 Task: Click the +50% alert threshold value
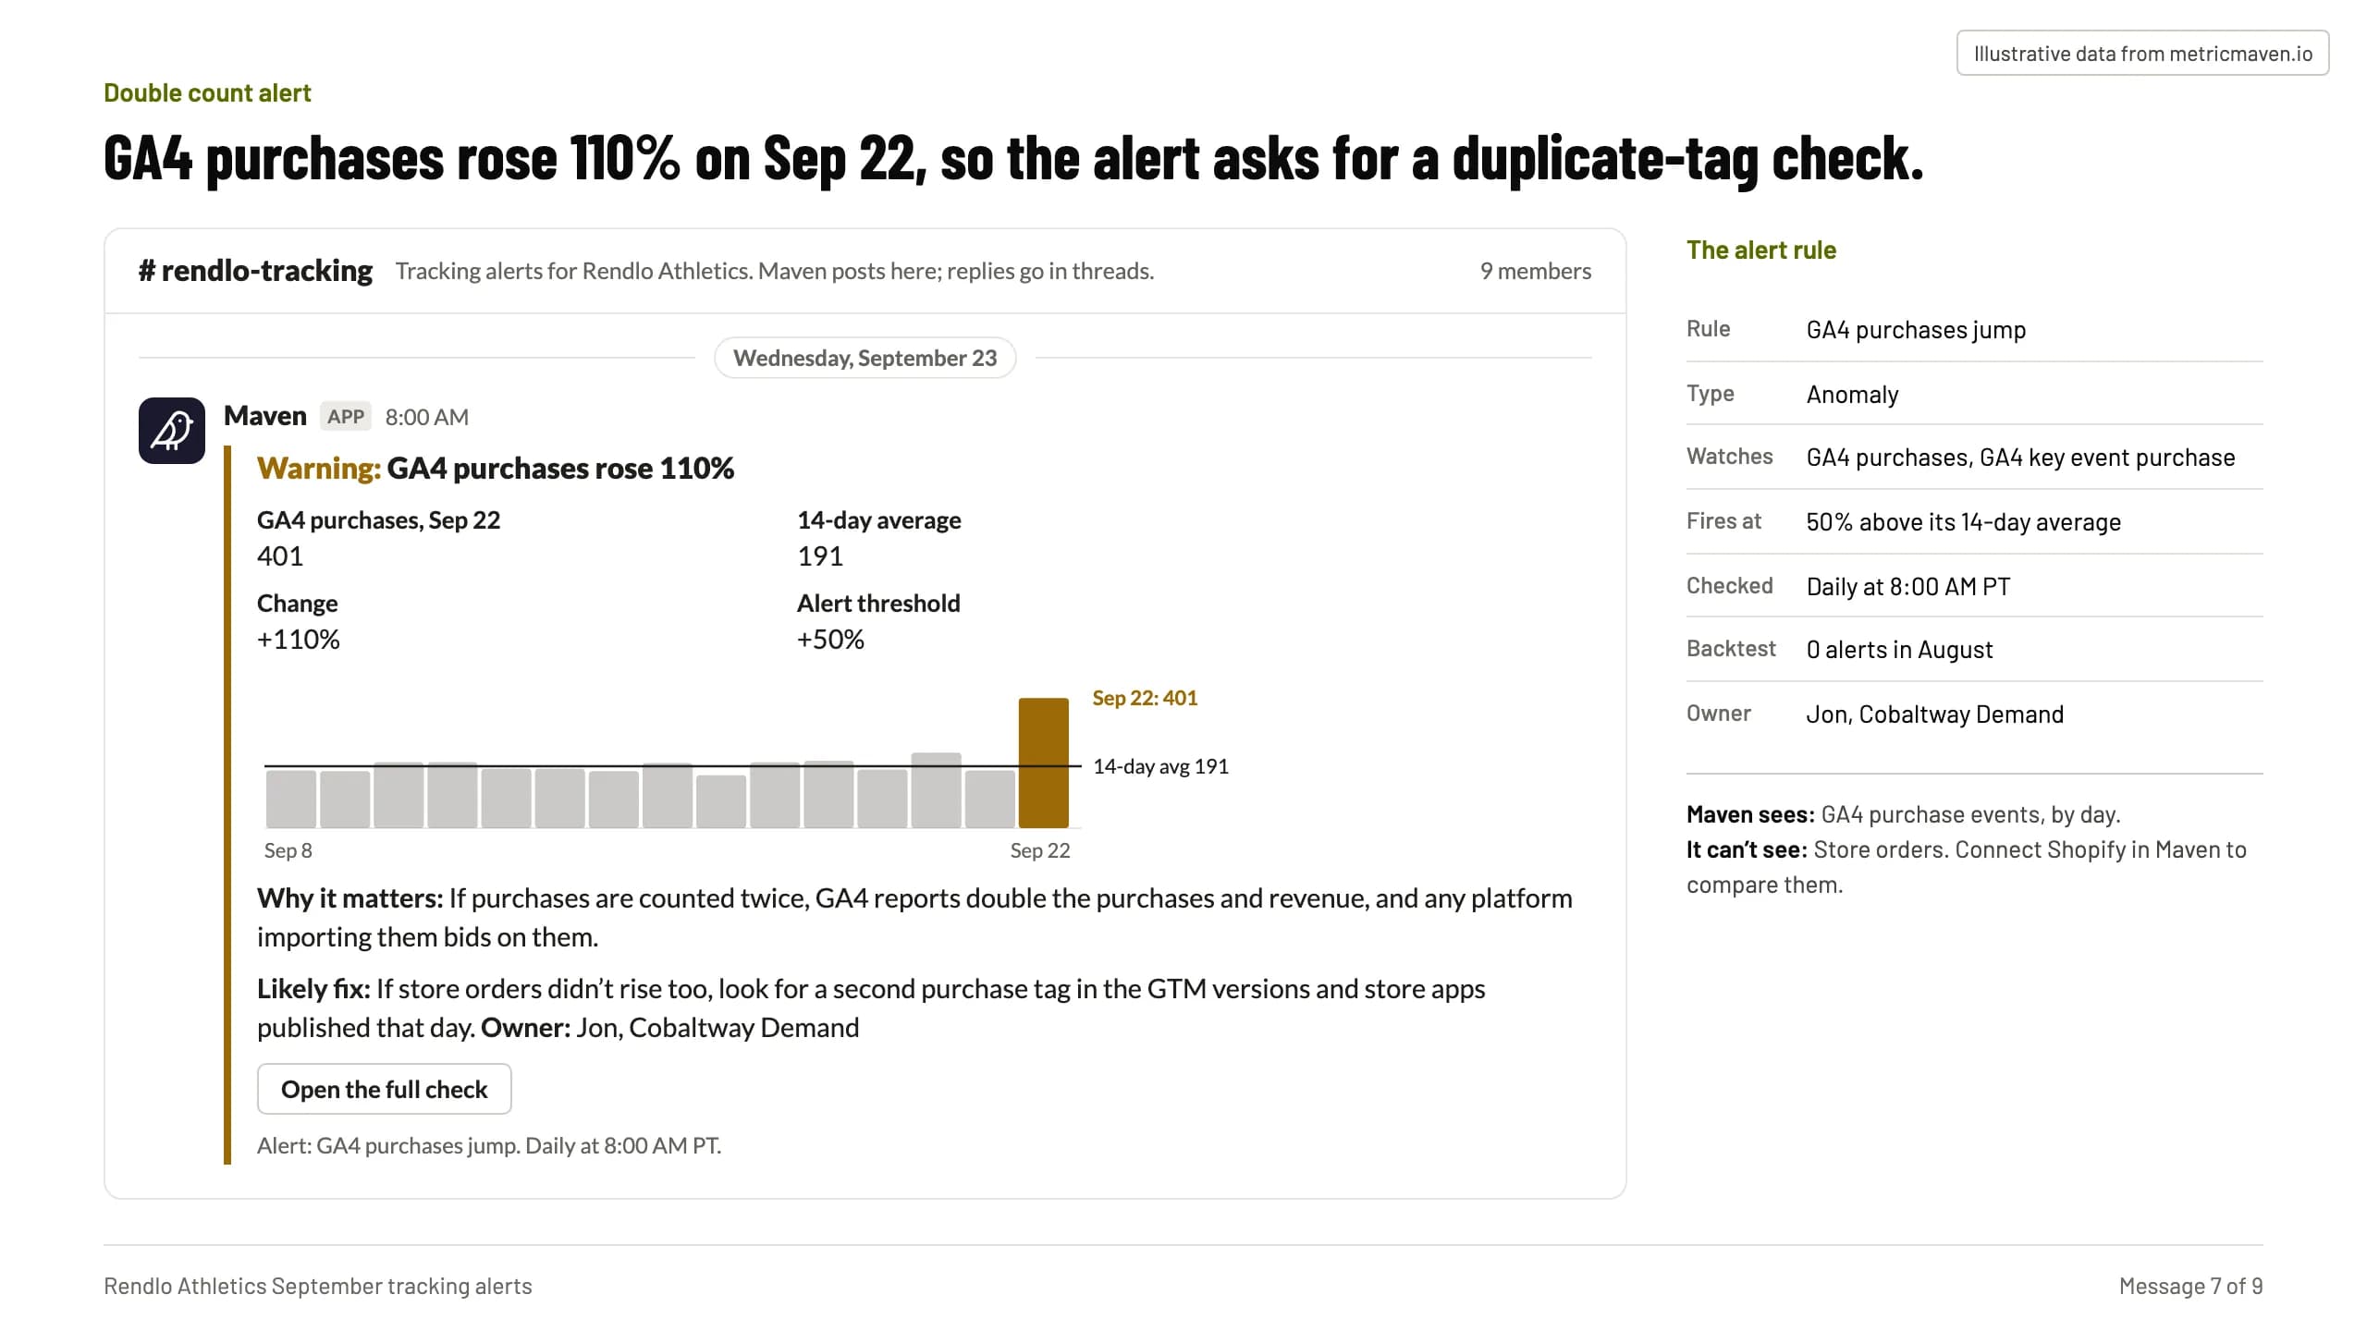[830, 640]
